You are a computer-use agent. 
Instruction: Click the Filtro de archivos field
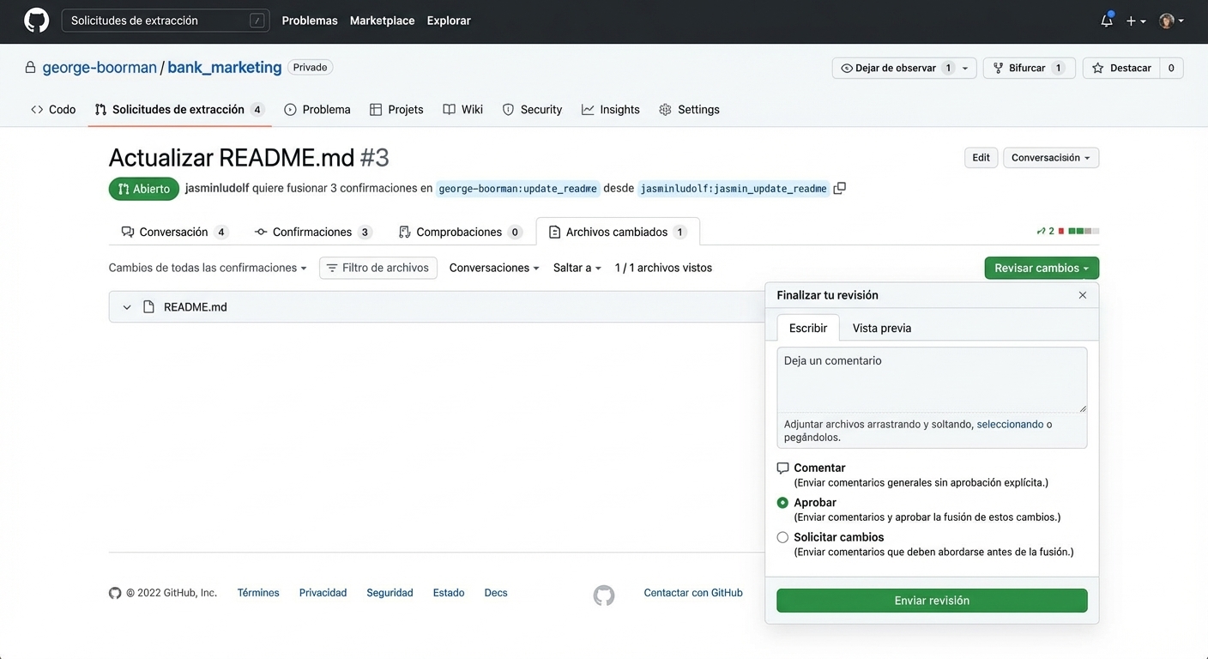(378, 268)
